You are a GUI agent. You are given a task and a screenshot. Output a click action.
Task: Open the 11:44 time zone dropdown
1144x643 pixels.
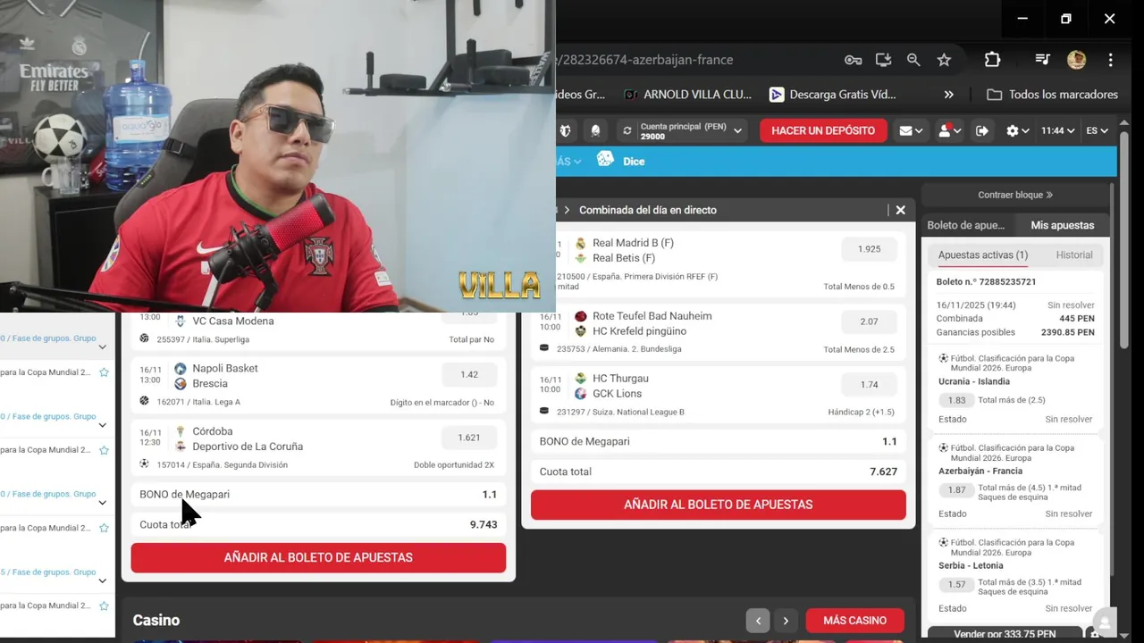coord(1057,130)
